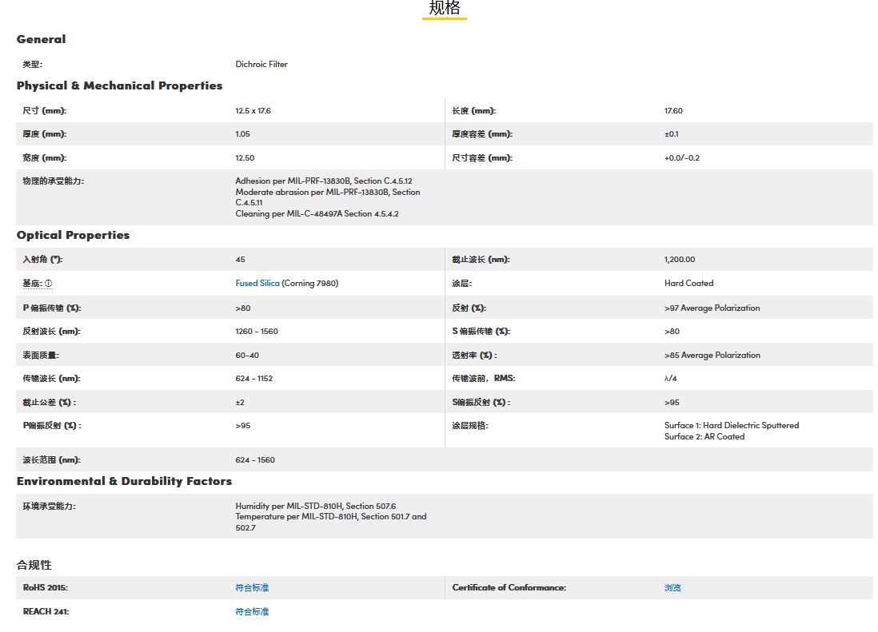Click the 合规性 section heading
Screen dimensions: 878x632
pos(34,565)
